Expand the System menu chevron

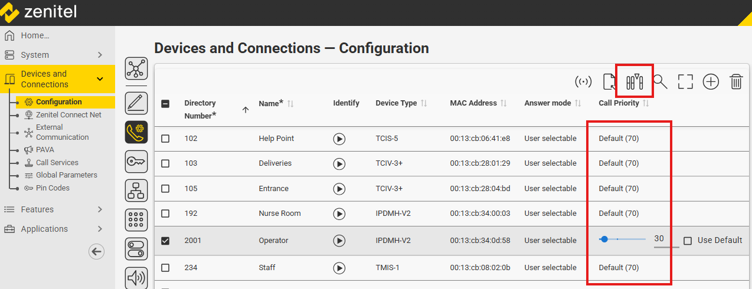[x=100, y=55]
